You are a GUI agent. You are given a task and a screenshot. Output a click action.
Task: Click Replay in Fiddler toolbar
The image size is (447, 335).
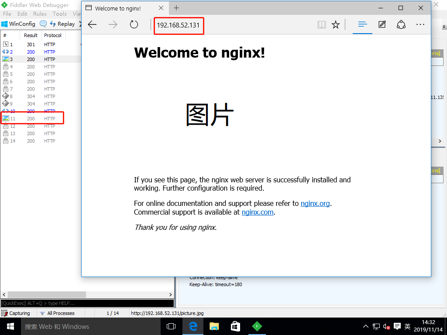[62, 24]
